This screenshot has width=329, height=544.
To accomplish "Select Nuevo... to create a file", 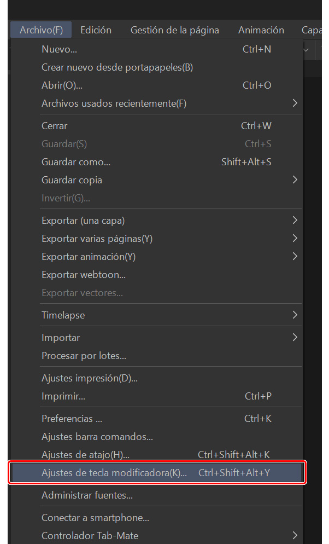I will 59,49.
